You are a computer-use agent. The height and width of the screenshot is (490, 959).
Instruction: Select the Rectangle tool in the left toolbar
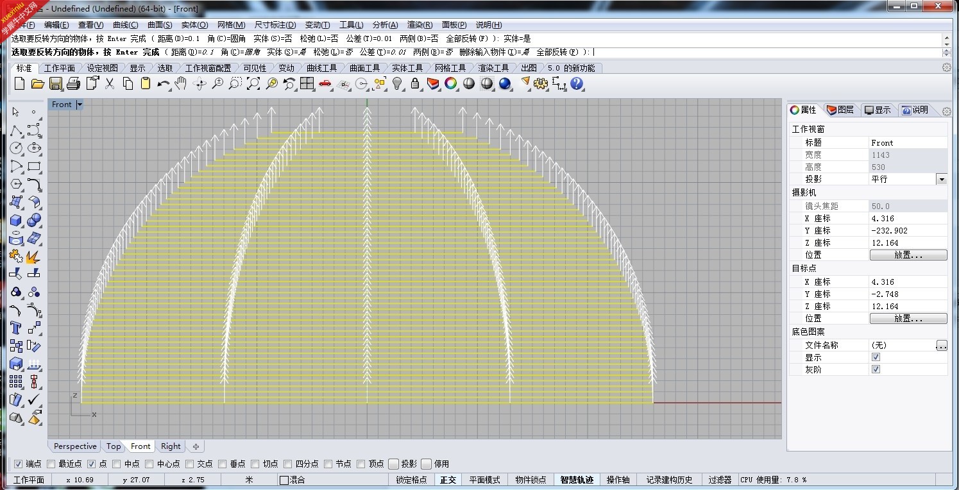[34, 167]
